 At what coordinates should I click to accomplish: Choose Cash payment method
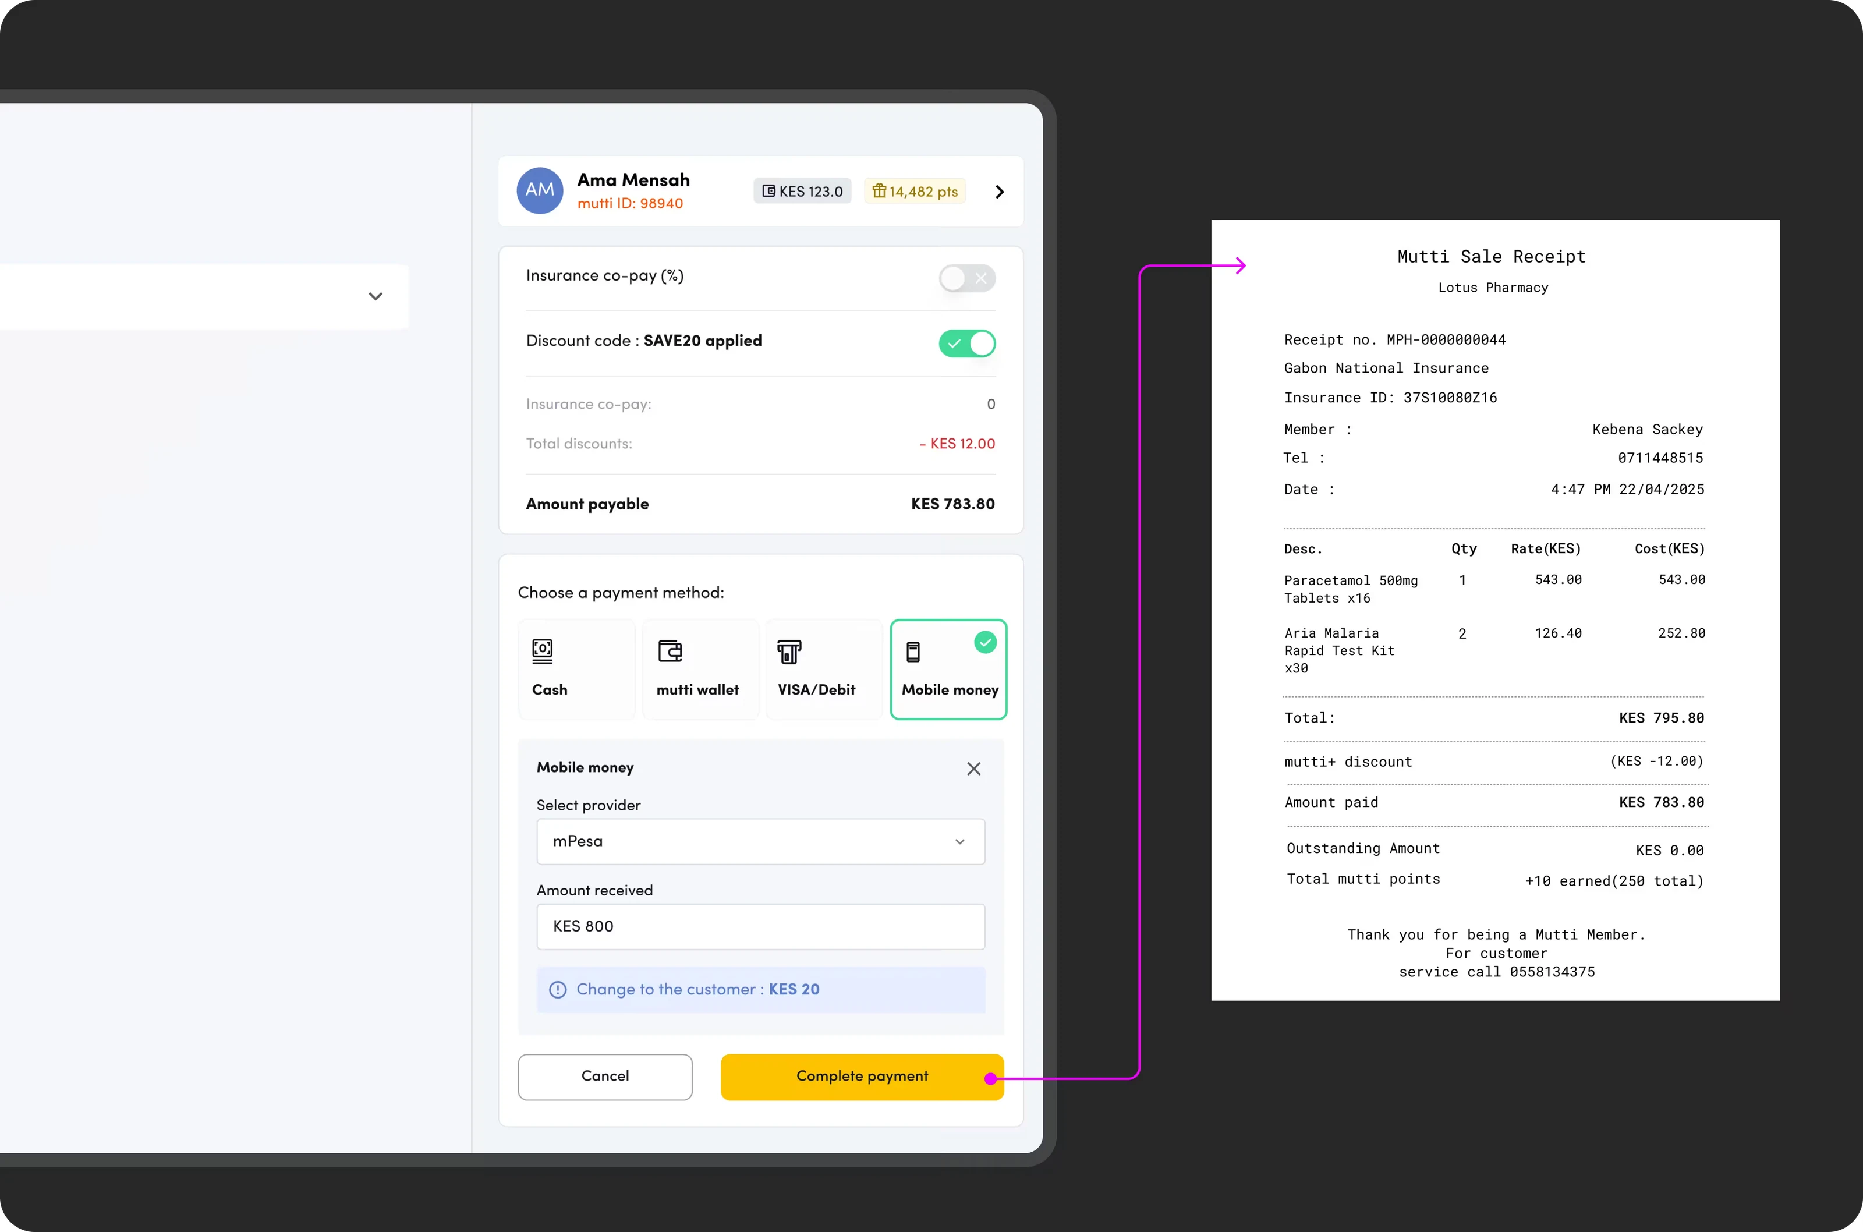pyautogui.click(x=576, y=670)
